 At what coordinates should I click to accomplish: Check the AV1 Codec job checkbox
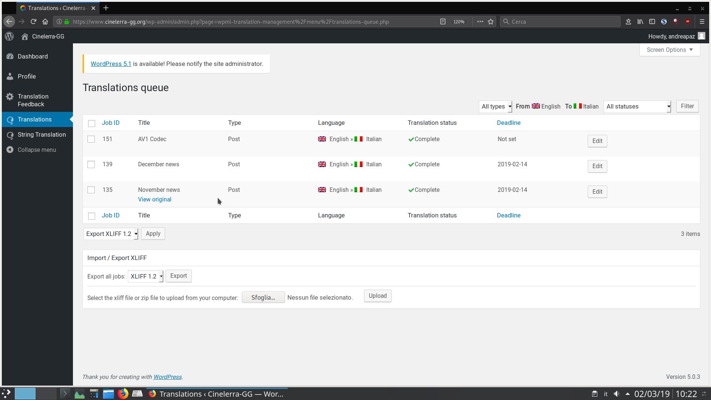(91, 139)
